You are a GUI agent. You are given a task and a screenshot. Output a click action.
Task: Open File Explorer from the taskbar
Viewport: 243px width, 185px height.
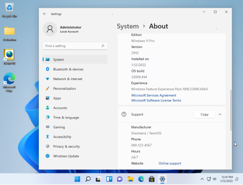(130, 179)
